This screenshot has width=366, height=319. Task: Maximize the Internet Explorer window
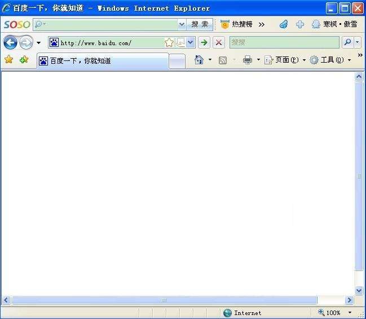point(345,8)
